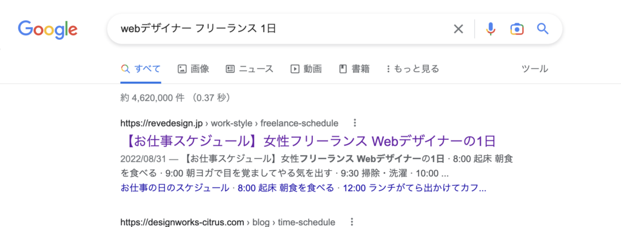Image resolution: width=621 pixels, height=227 pixels.
Task: Open the ツール options
Action: tap(535, 69)
